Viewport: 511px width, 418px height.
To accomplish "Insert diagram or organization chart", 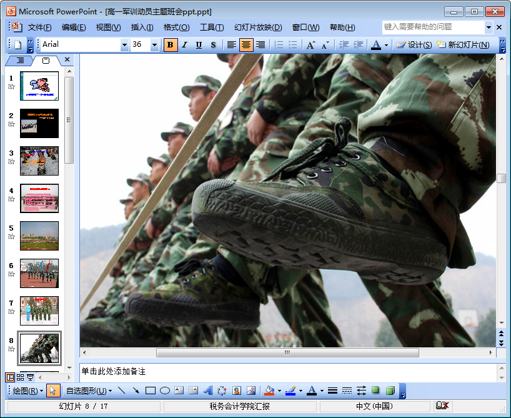I will tap(222, 391).
